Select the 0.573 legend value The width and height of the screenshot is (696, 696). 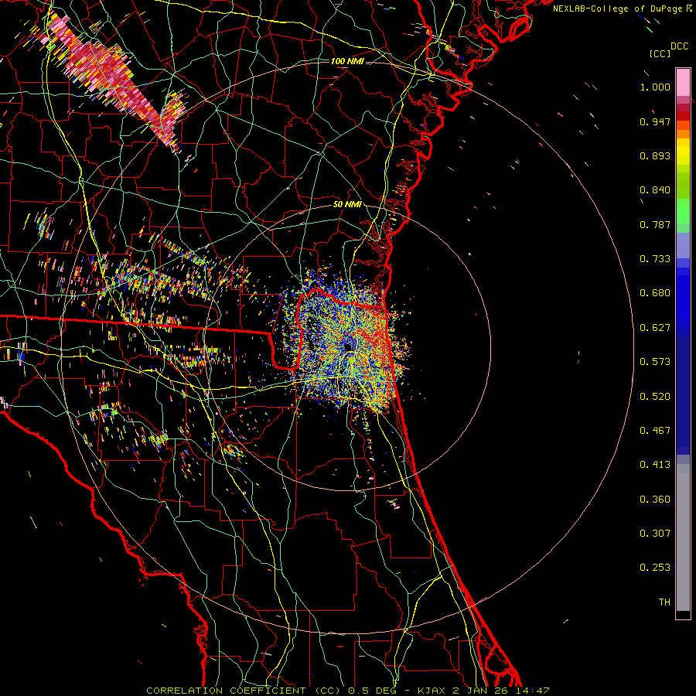coord(655,362)
